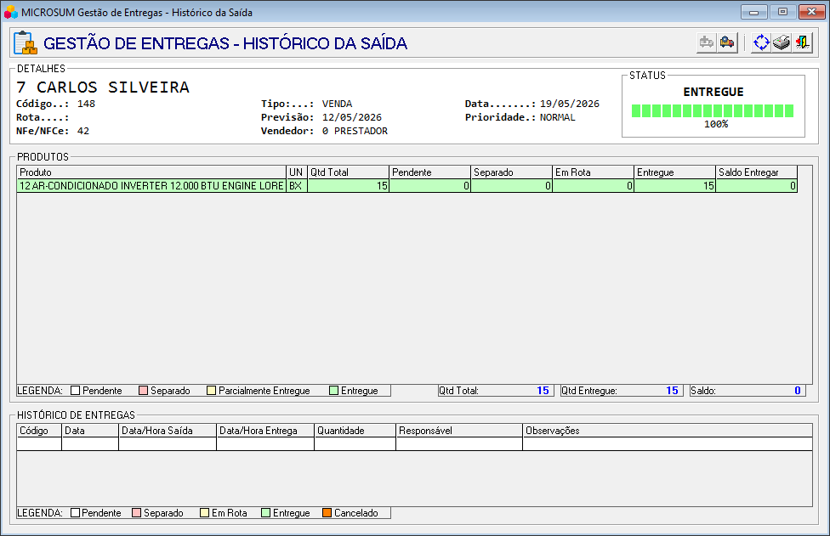Click the Tipo value VENDA
Viewport: 830px width, 536px height.
pos(337,104)
